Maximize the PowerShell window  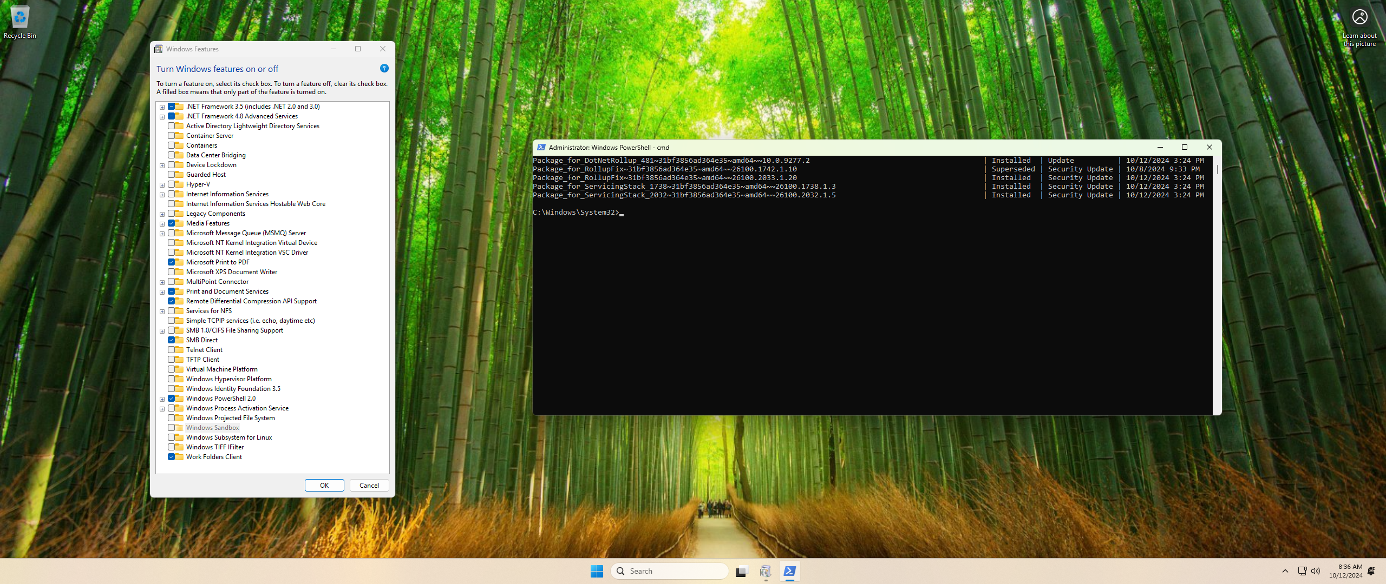(1184, 147)
